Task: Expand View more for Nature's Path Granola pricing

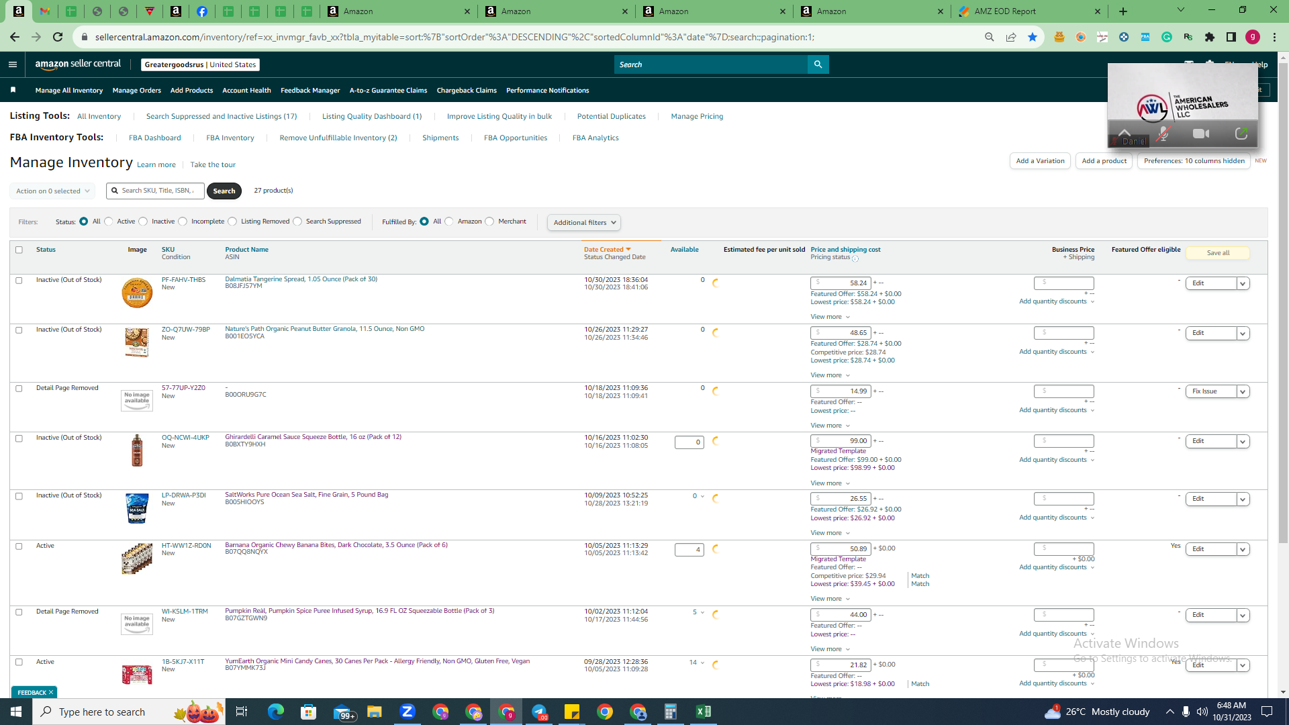Action: click(830, 375)
